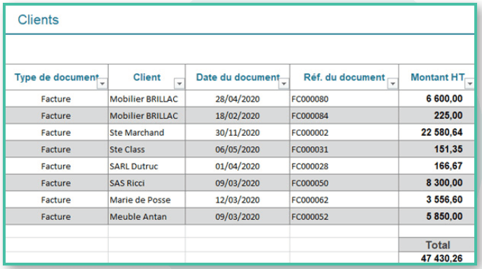
Task: Select Mobilier BRILLAC cell in FC000084 row
Action: (147, 116)
